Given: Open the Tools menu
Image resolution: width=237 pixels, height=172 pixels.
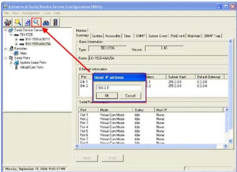Looking at the screenshot, I should (47, 13).
